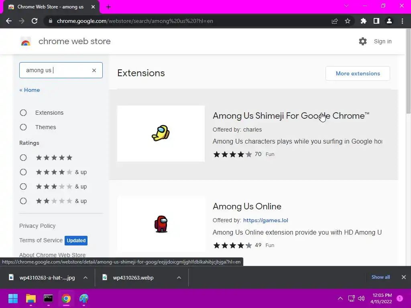This screenshot has height=308, width=411.
Task: Open the terminal app in taskbar
Action: pyautogui.click(x=48, y=298)
